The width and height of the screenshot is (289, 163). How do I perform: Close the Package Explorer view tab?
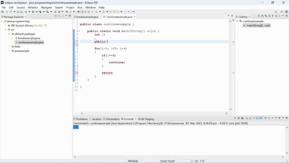tap(26, 17)
